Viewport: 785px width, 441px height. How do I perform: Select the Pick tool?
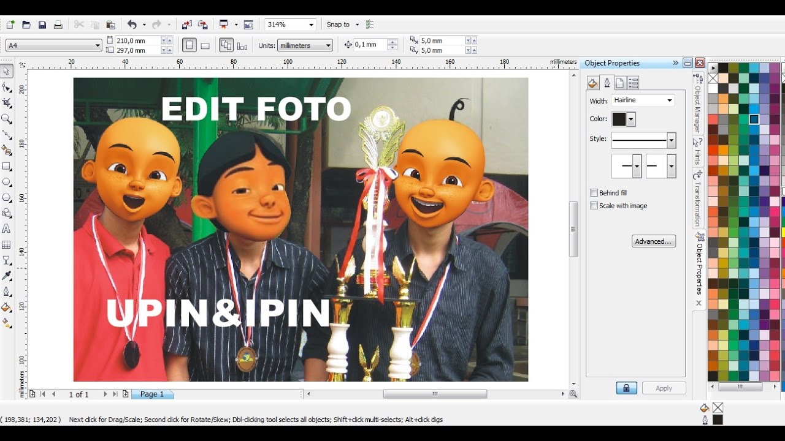(x=7, y=71)
